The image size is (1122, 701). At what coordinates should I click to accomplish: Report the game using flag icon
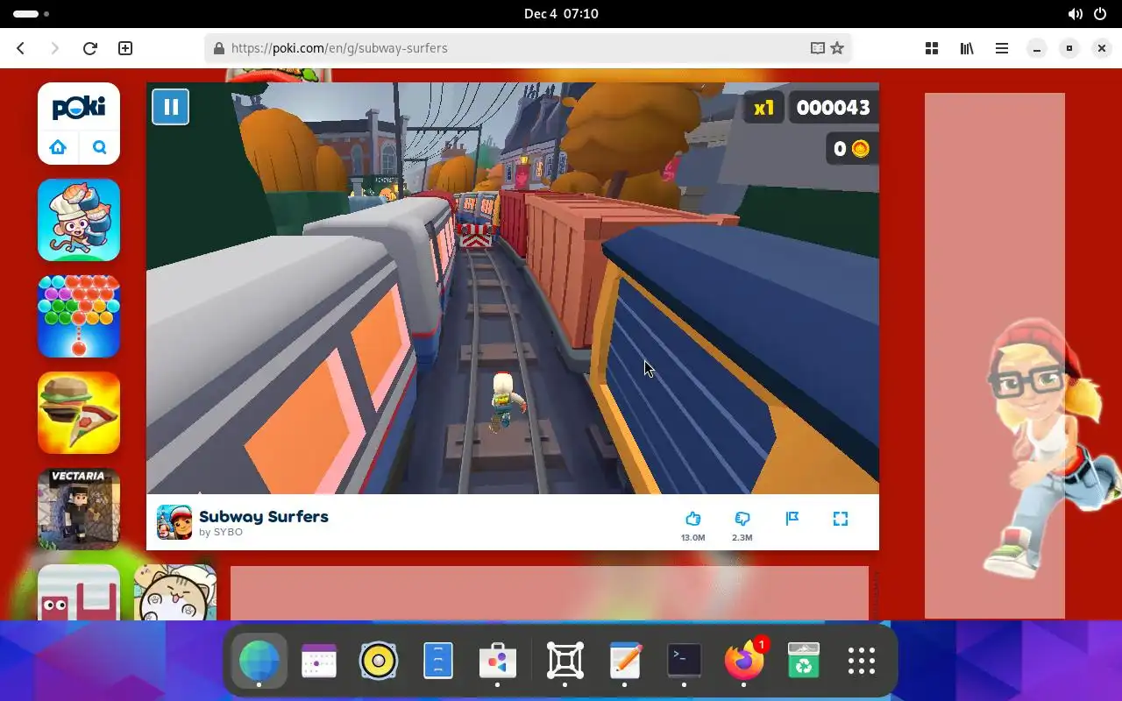pyautogui.click(x=792, y=519)
